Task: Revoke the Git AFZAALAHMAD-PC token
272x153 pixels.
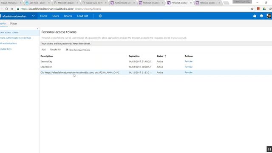Action: click(x=189, y=72)
